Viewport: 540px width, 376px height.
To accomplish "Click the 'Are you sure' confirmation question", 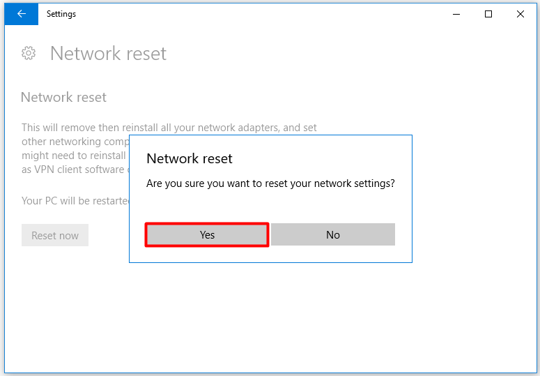I will pos(270,183).
